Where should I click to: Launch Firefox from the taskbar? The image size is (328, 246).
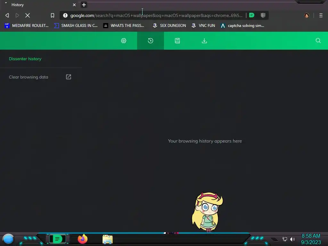click(x=83, y=239)
